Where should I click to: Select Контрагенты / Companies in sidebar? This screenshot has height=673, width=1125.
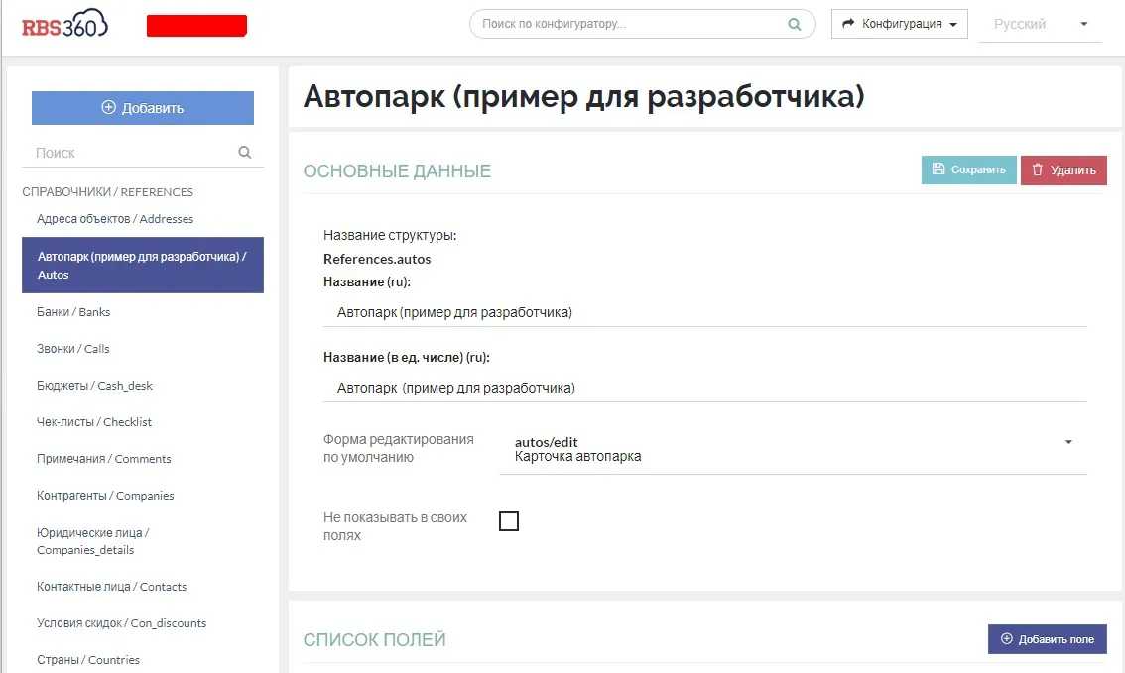(x=105, y=496)
